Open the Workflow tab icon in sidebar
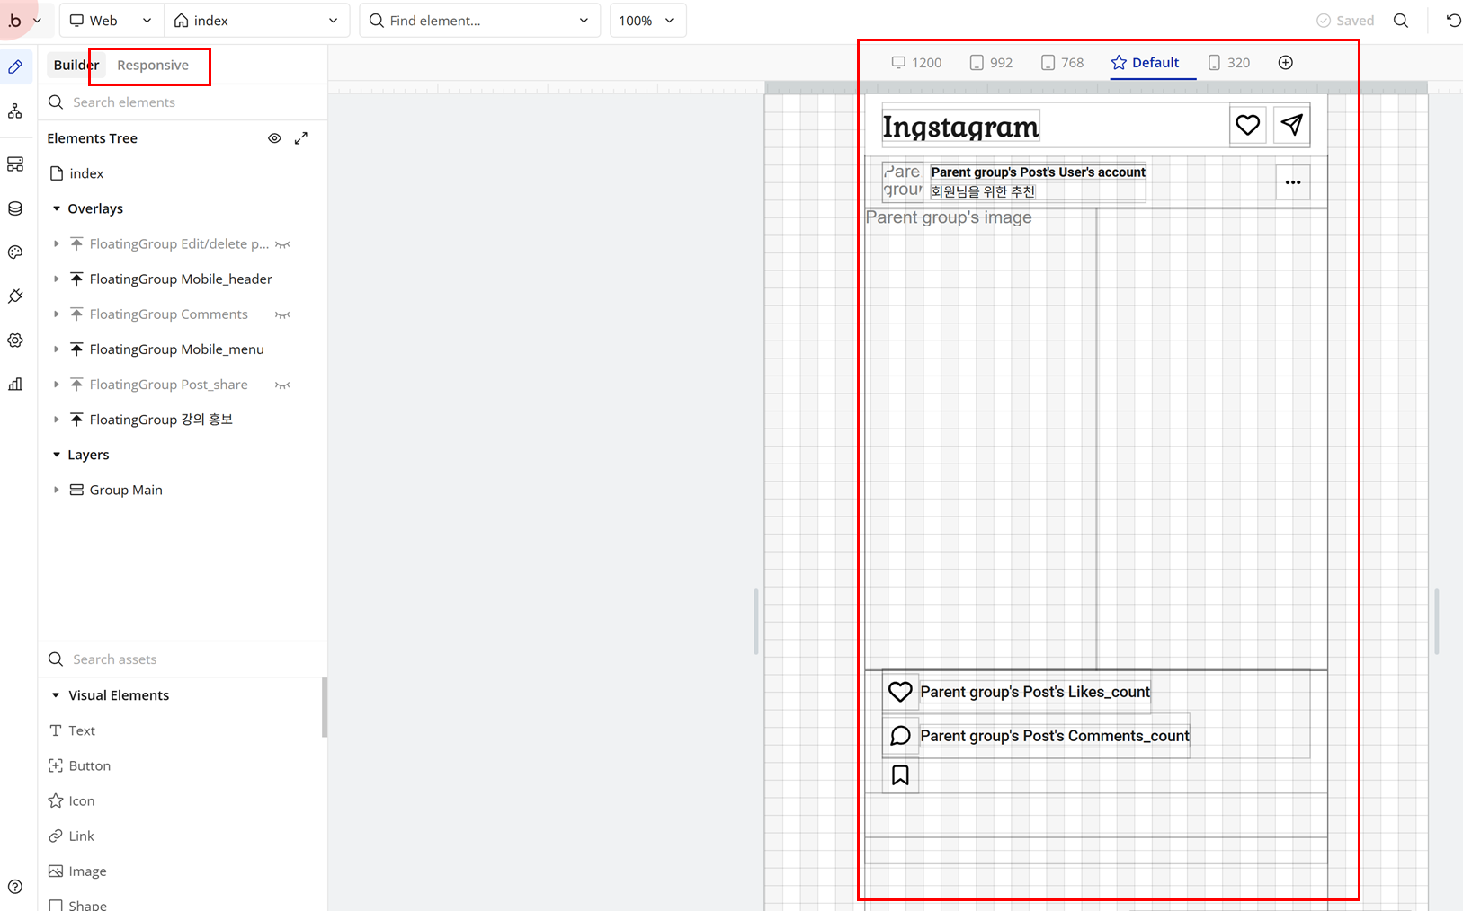Image resolution: width=1463 pixels, height=911 pixels. point(15,111)
